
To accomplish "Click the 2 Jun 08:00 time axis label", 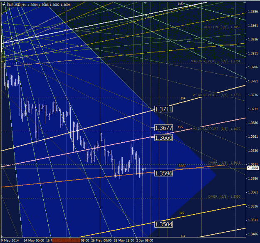I will point(145,241).
